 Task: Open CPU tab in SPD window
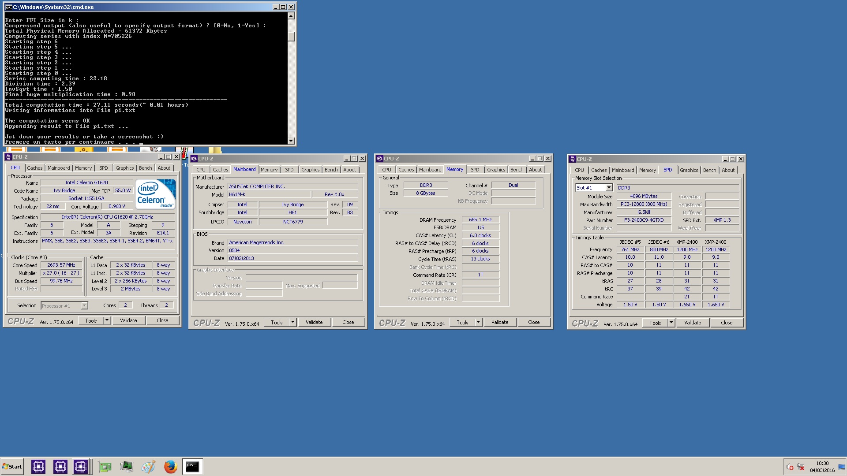pos(579,170)
